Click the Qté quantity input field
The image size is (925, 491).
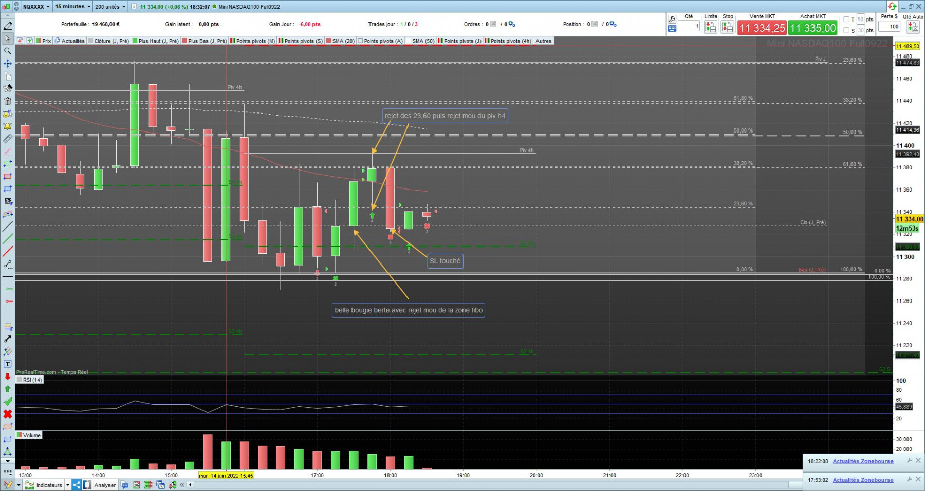tap(689, 26)
